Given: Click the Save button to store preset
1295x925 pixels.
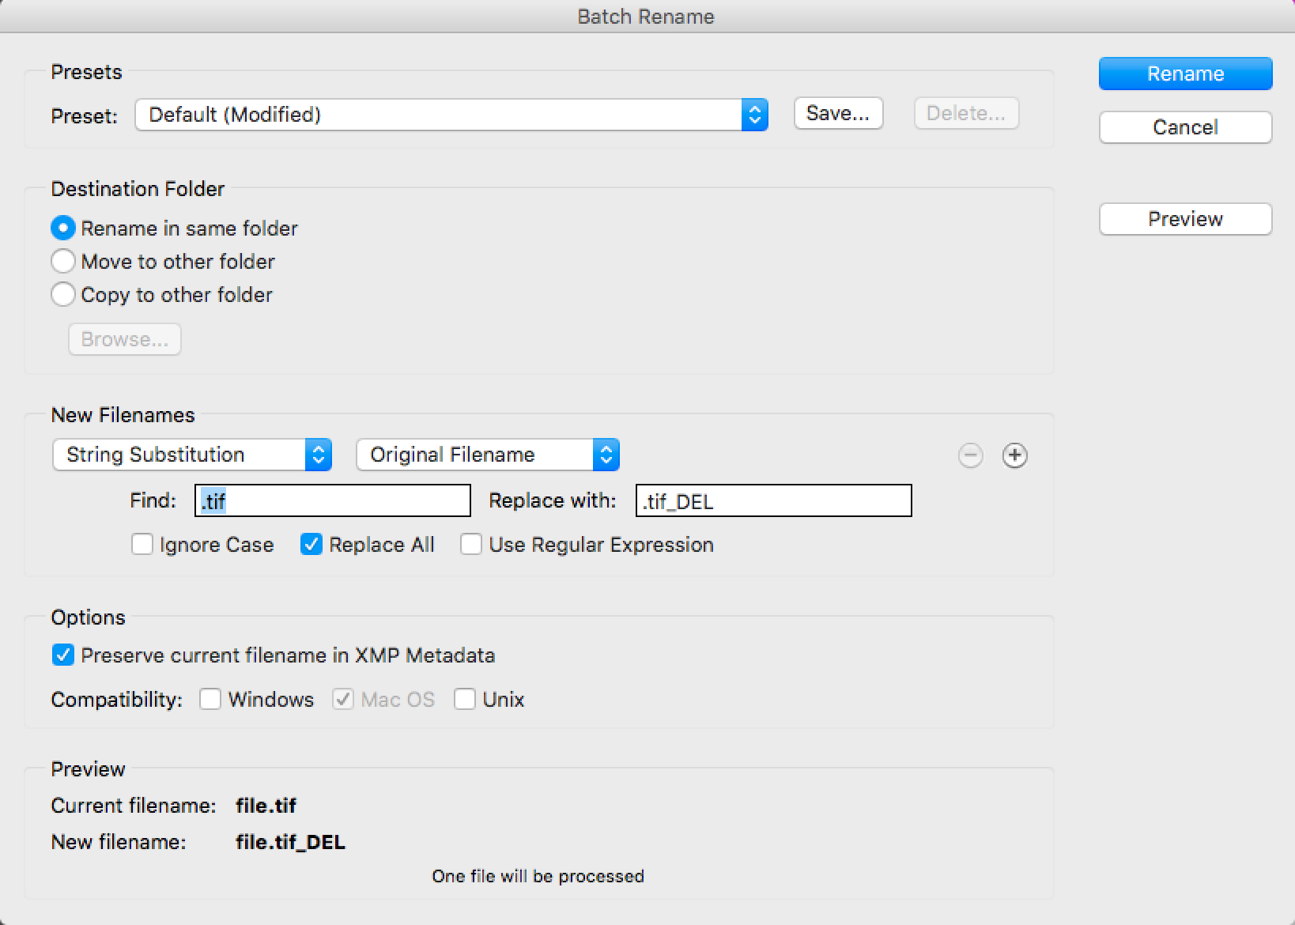Looking at the screenshot, I should click(x=837, y=113).
